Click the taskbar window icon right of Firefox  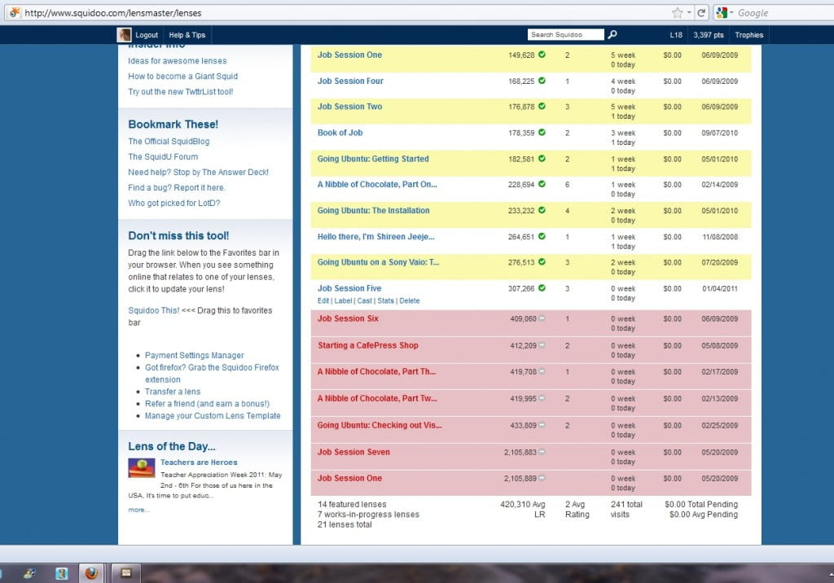(126, 573)
